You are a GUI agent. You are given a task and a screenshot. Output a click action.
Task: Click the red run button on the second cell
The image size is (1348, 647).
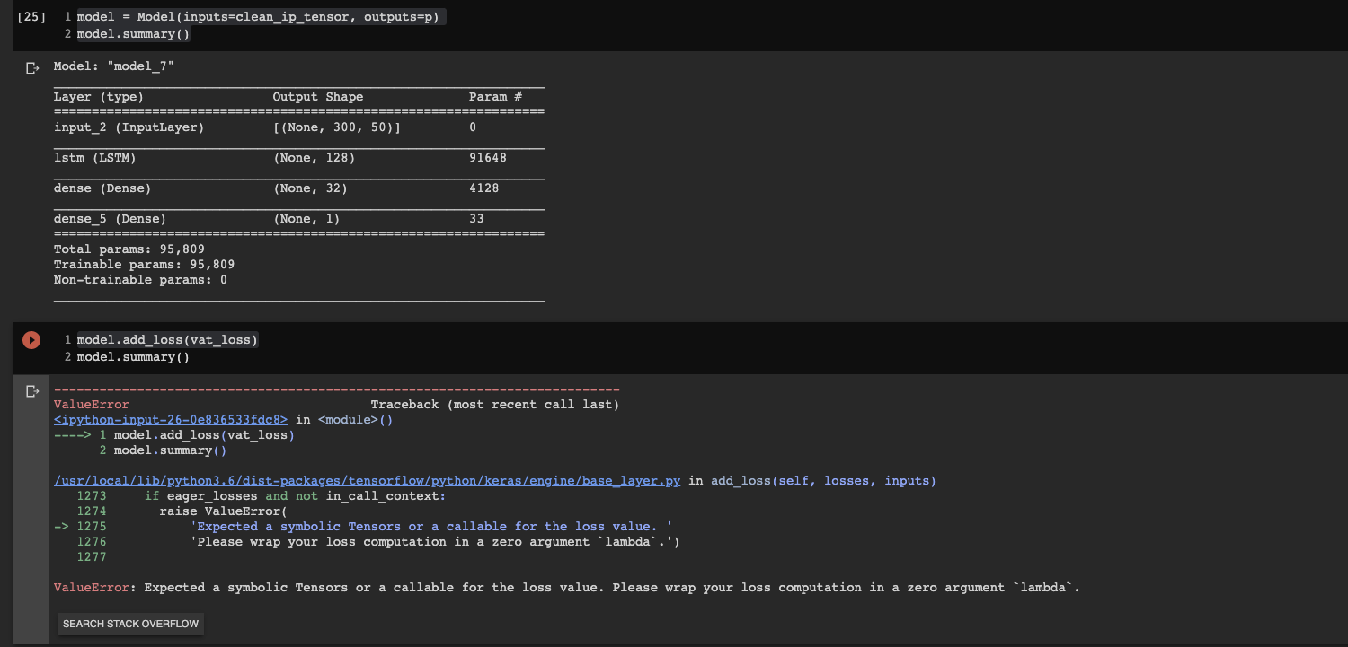[x=31, y=340]
